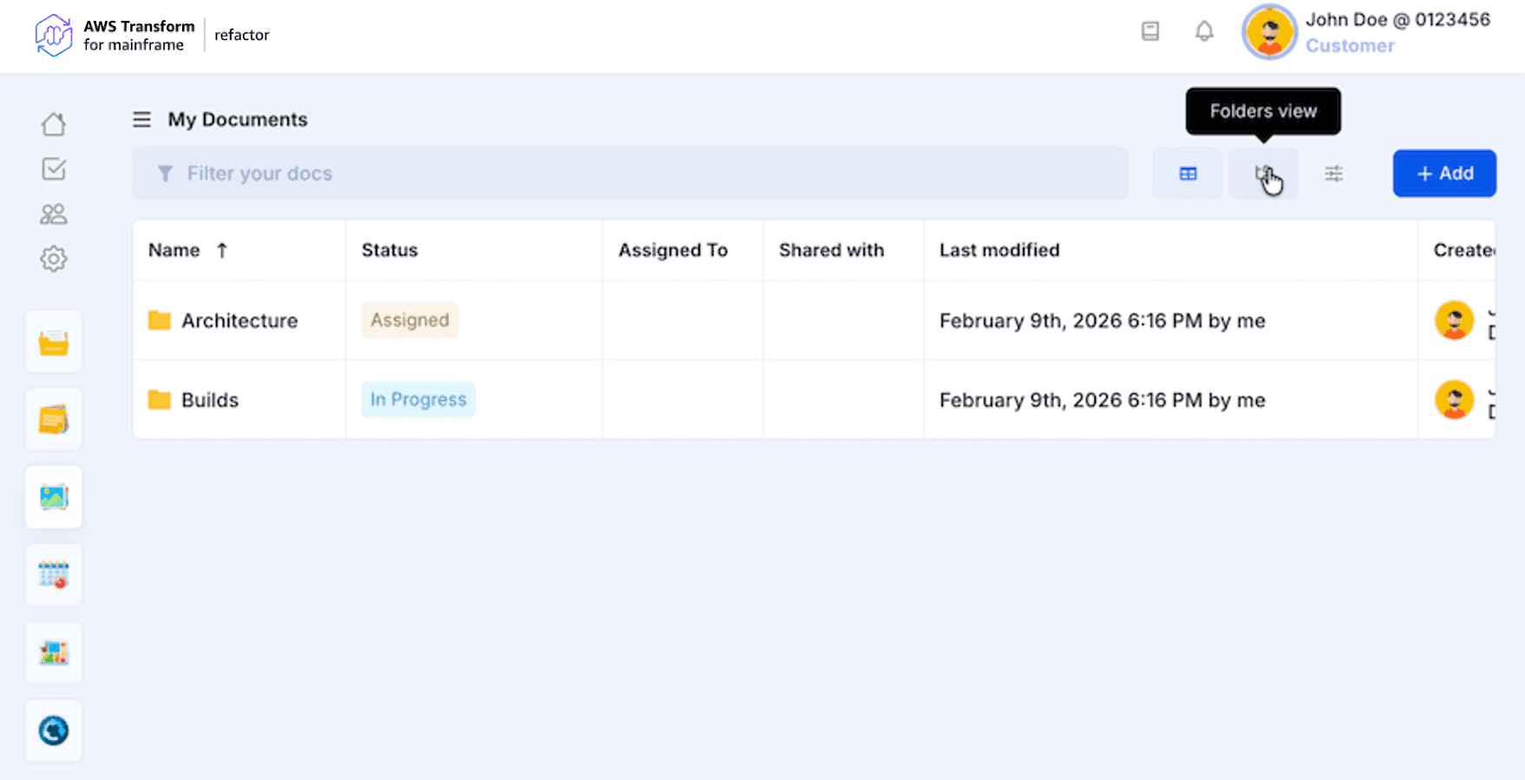Click the Filter your docs field
Viewport: 1525px width, 780px height.
(x=630, y=173)
